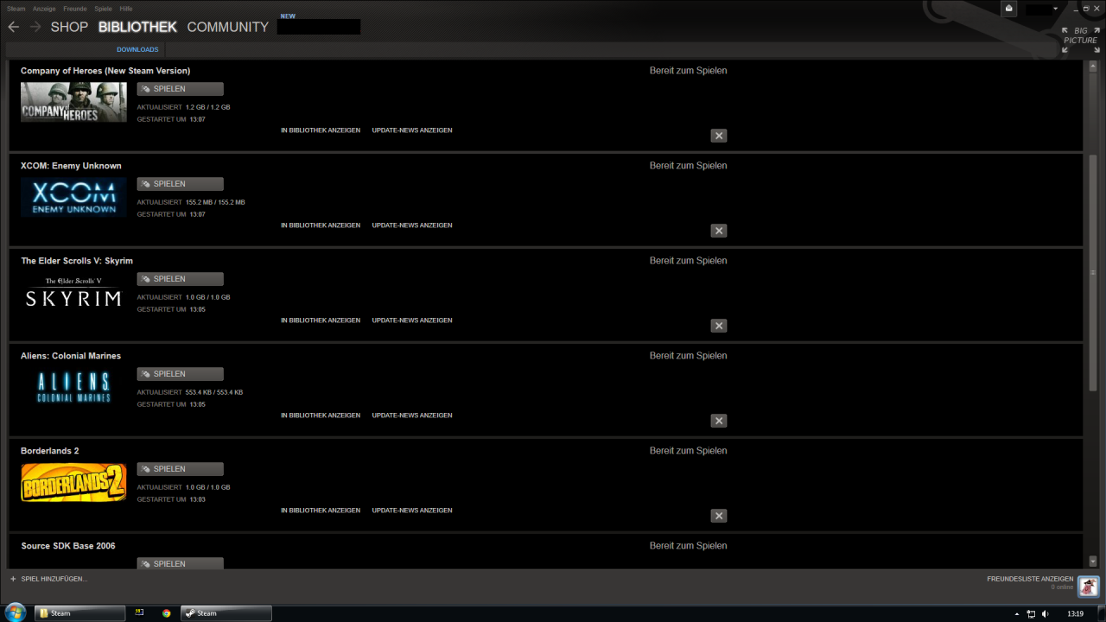Click the Skyrim game banner
1106x622 pixels.
[x=73, y=292]
